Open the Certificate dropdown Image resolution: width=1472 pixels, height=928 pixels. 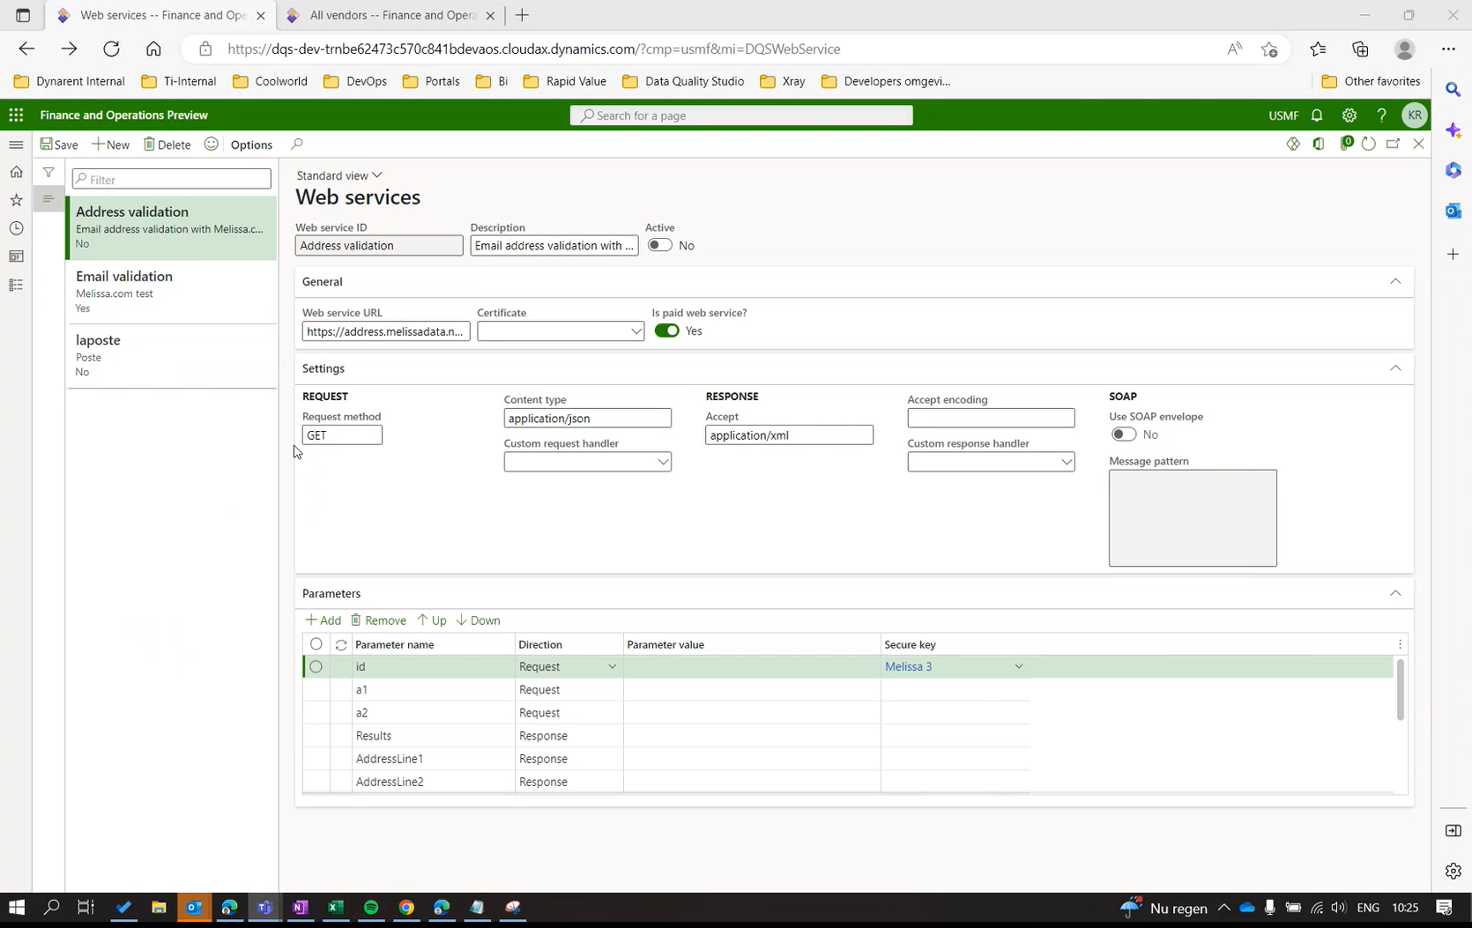coord(636,331)
